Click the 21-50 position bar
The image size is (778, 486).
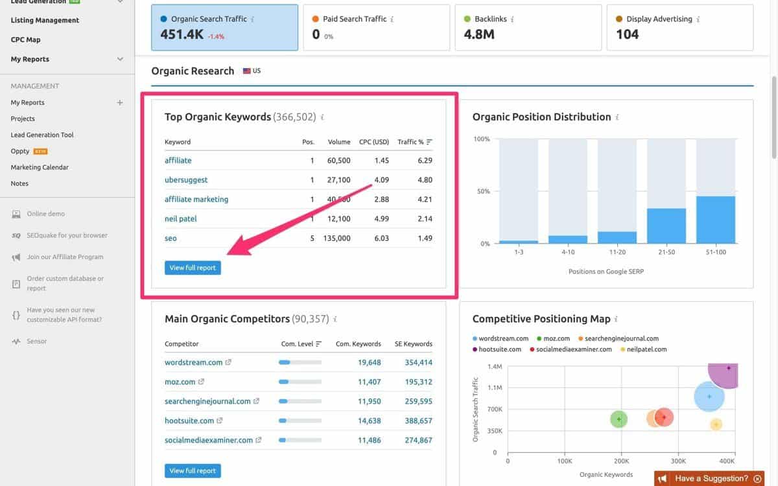[x=666, y=226]
